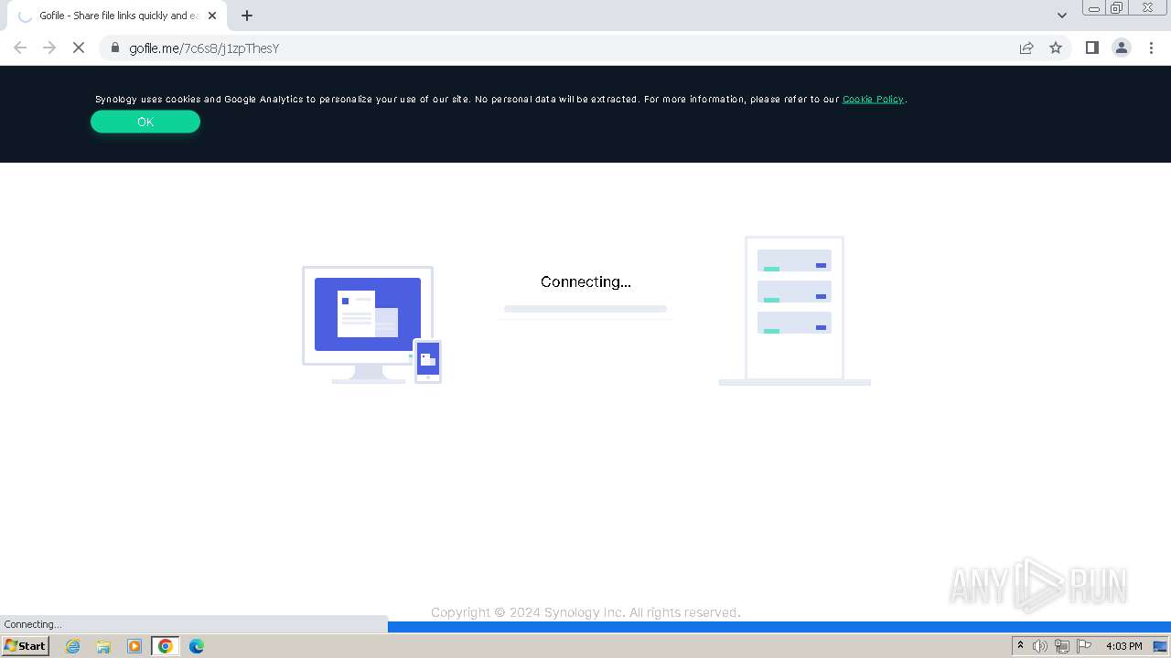Click the Connecting progress bar
Viewport: 1171px width, 658px height.
[x=585, y=309]
